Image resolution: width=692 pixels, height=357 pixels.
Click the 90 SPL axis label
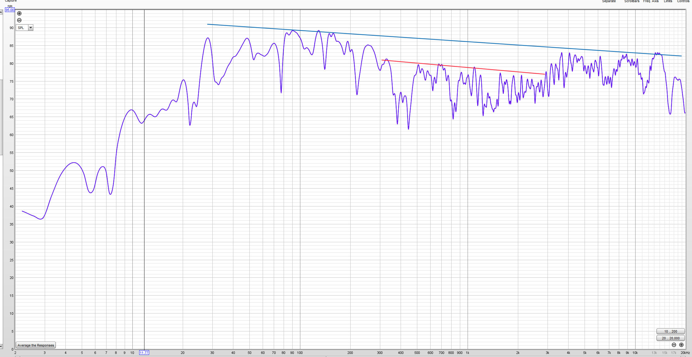click(x=11, y=28)
